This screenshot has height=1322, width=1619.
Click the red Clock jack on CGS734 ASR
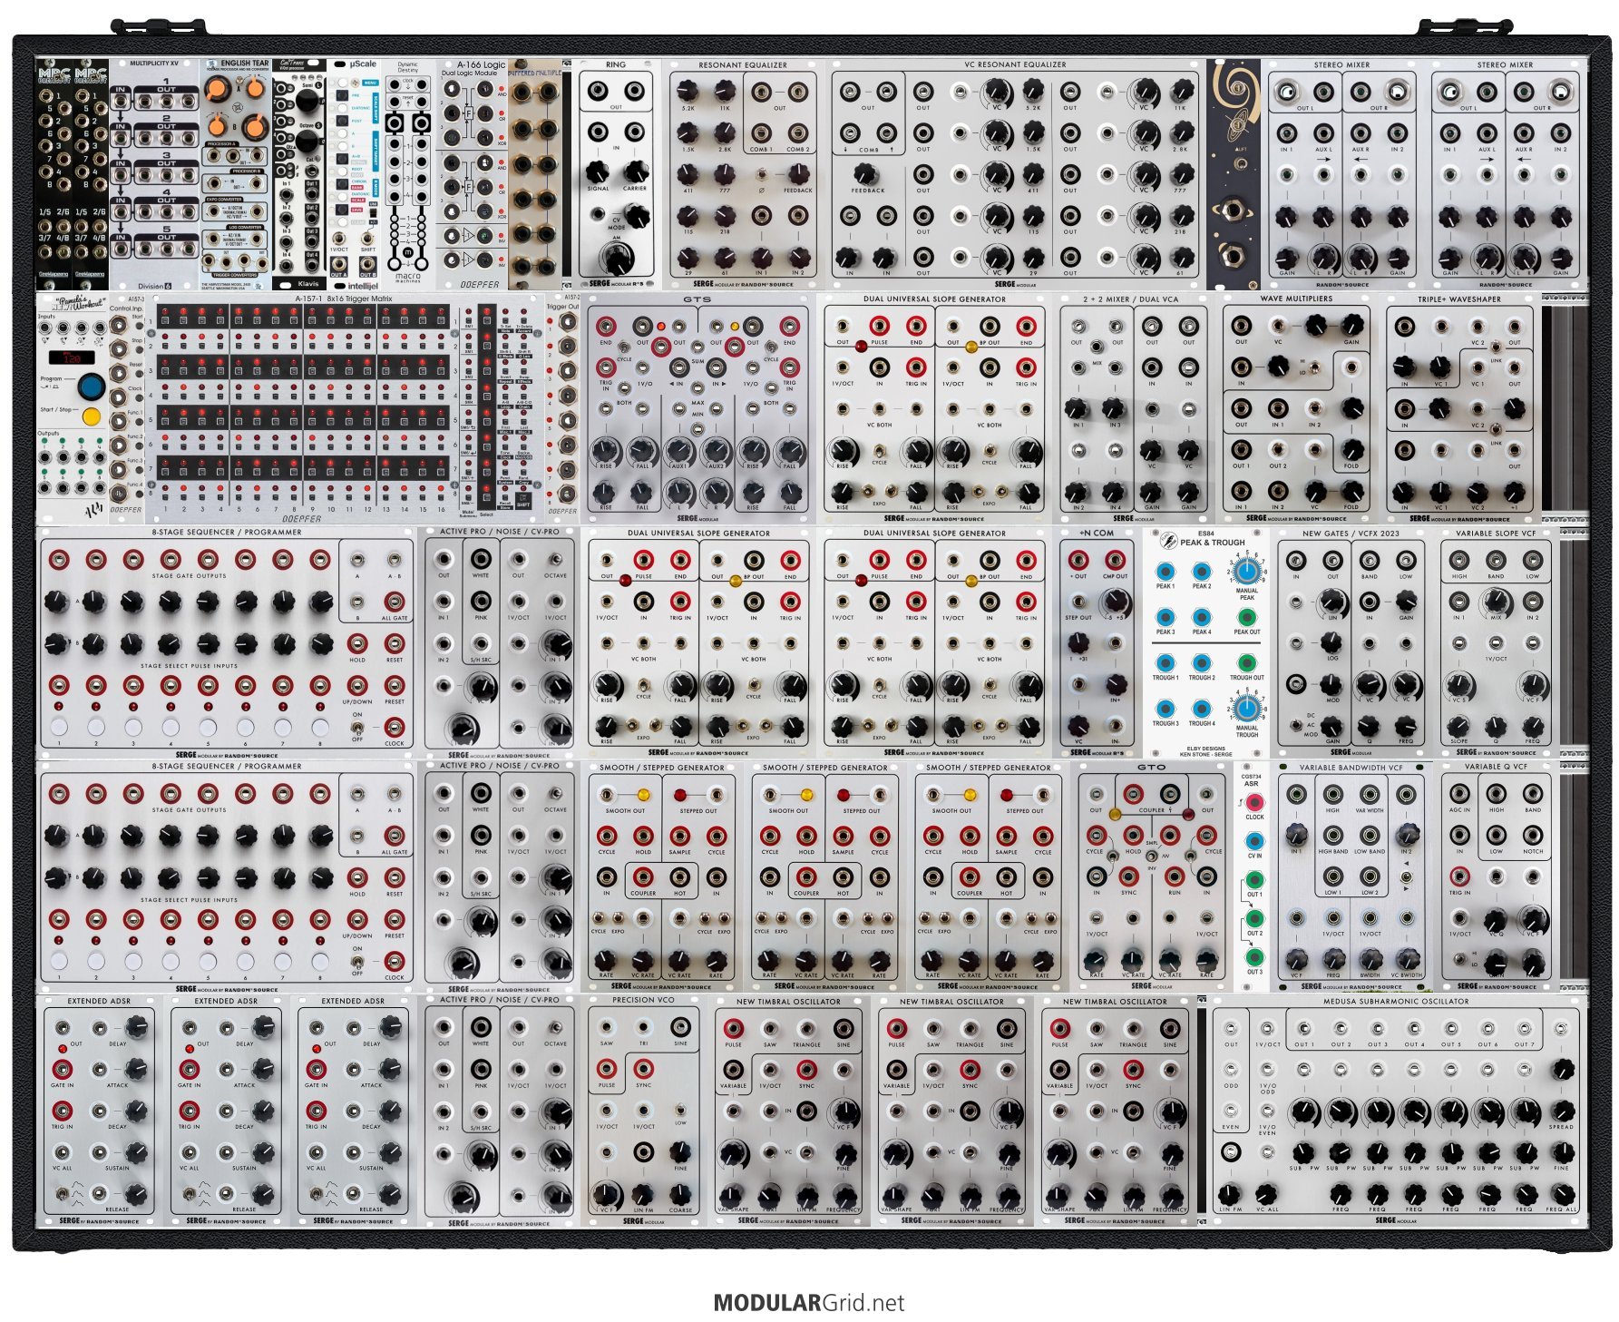tap(1253, 802)
